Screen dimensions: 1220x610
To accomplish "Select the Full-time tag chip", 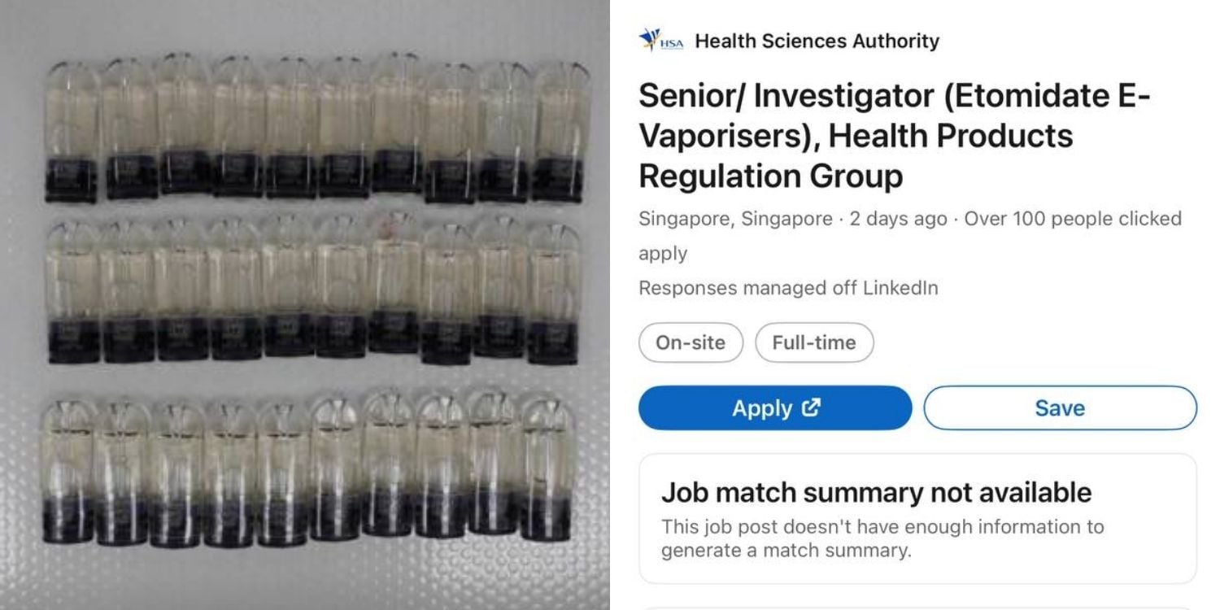I will click(814, 342).
